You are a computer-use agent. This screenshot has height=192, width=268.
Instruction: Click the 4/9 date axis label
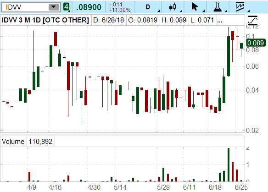(x=32, y=187)
